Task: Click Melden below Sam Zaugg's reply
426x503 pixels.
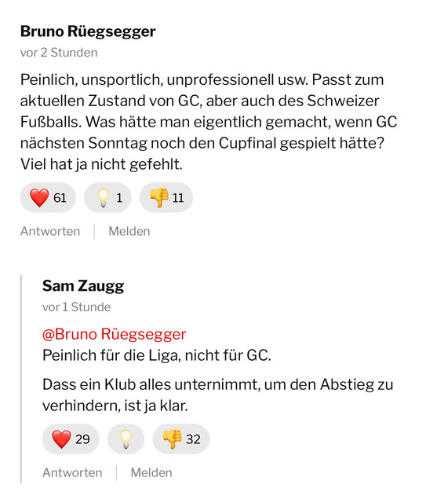Action: (x=151, y=473)
